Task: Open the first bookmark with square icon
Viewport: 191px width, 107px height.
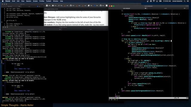Action: (x=48, y=6)
